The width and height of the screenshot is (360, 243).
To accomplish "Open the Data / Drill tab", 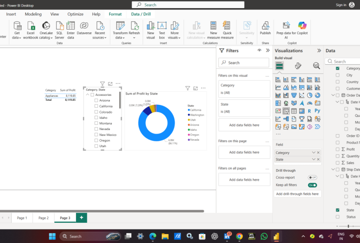I will 141,14.
